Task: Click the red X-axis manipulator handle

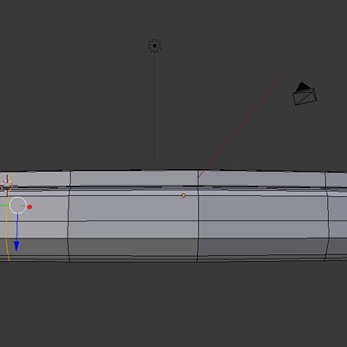Action: (29, 207)
